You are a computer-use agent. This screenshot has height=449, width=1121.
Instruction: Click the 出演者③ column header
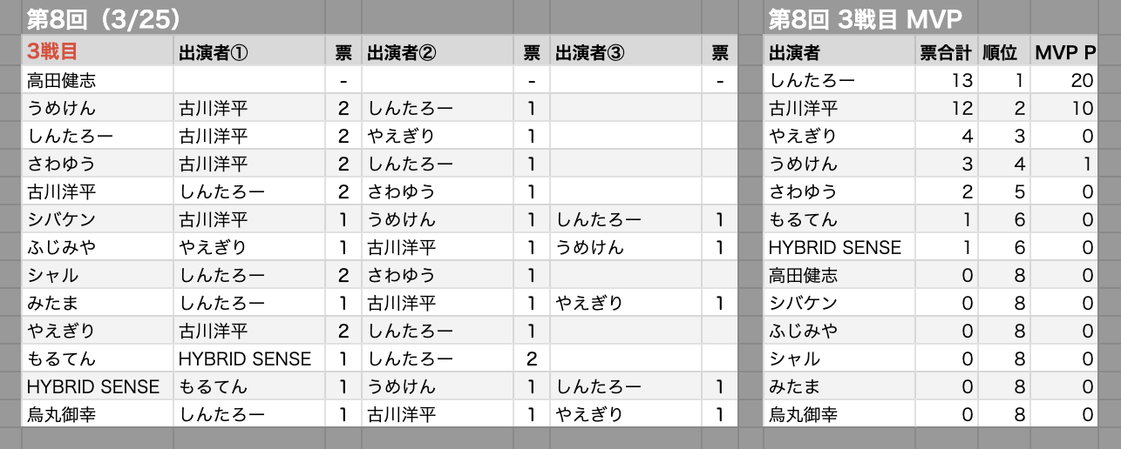[626, 52]
